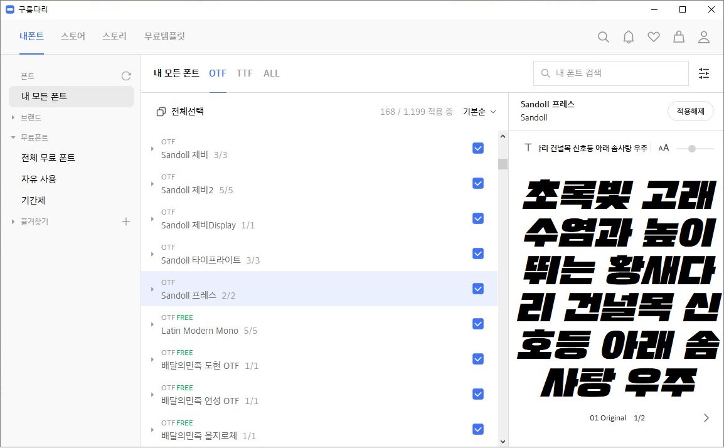Click the refresh fonts icon in sidebar
This screenshot has height=448, width=724.
(x=126, y=76)
